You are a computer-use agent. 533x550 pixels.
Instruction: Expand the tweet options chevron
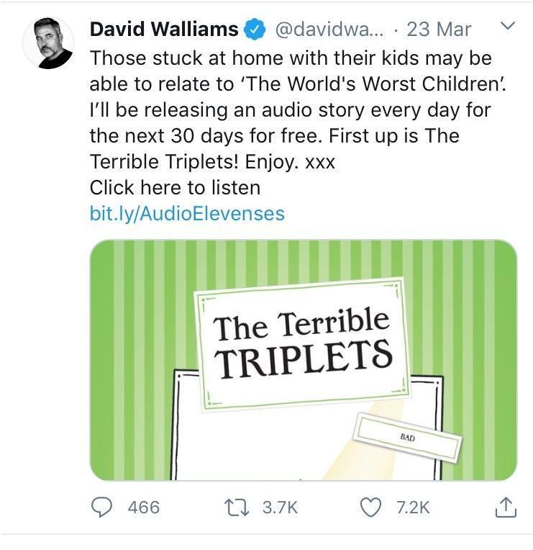[507, 26]
